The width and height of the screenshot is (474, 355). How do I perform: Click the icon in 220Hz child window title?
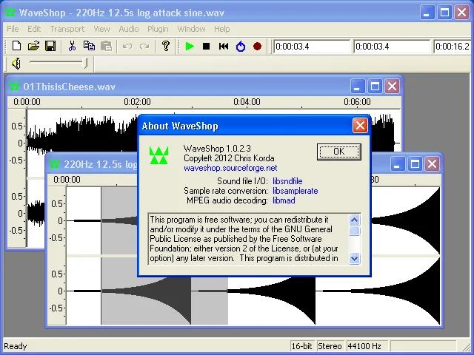coord(54,164)
